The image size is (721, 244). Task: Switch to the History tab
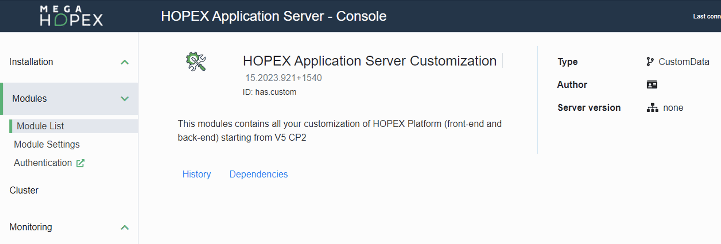coord(196,174)
